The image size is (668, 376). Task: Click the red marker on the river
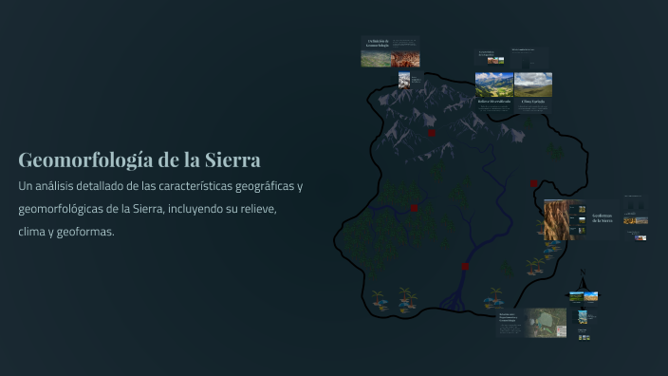click(465, 267)
